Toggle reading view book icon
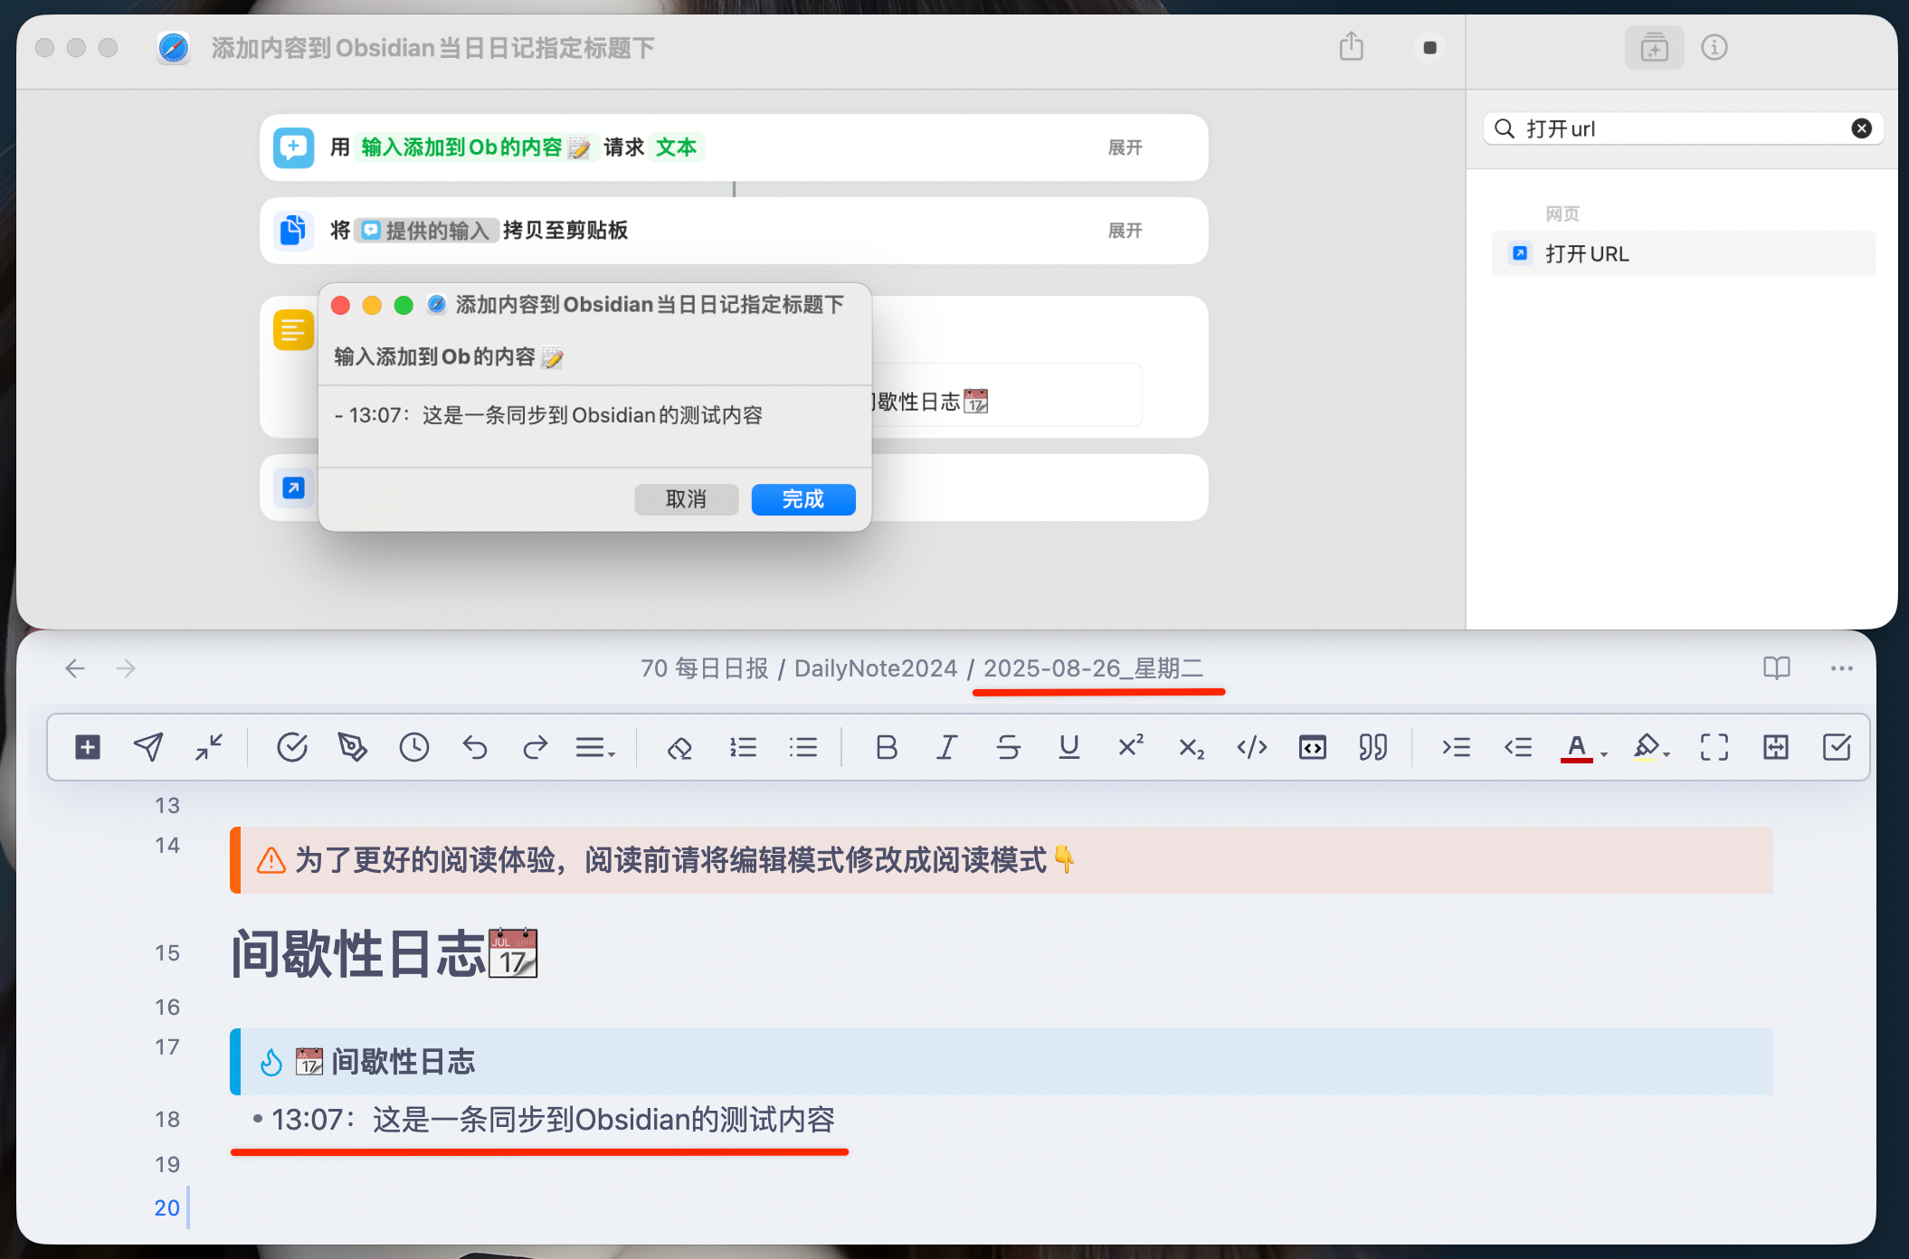 tap(1776, 668)
